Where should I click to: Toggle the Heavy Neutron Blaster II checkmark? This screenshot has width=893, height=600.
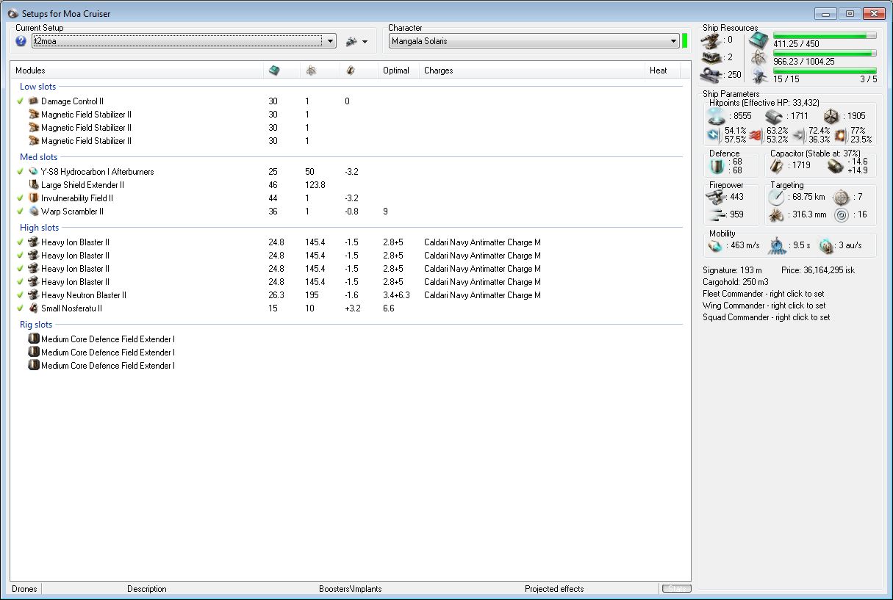tap(21, 295)
